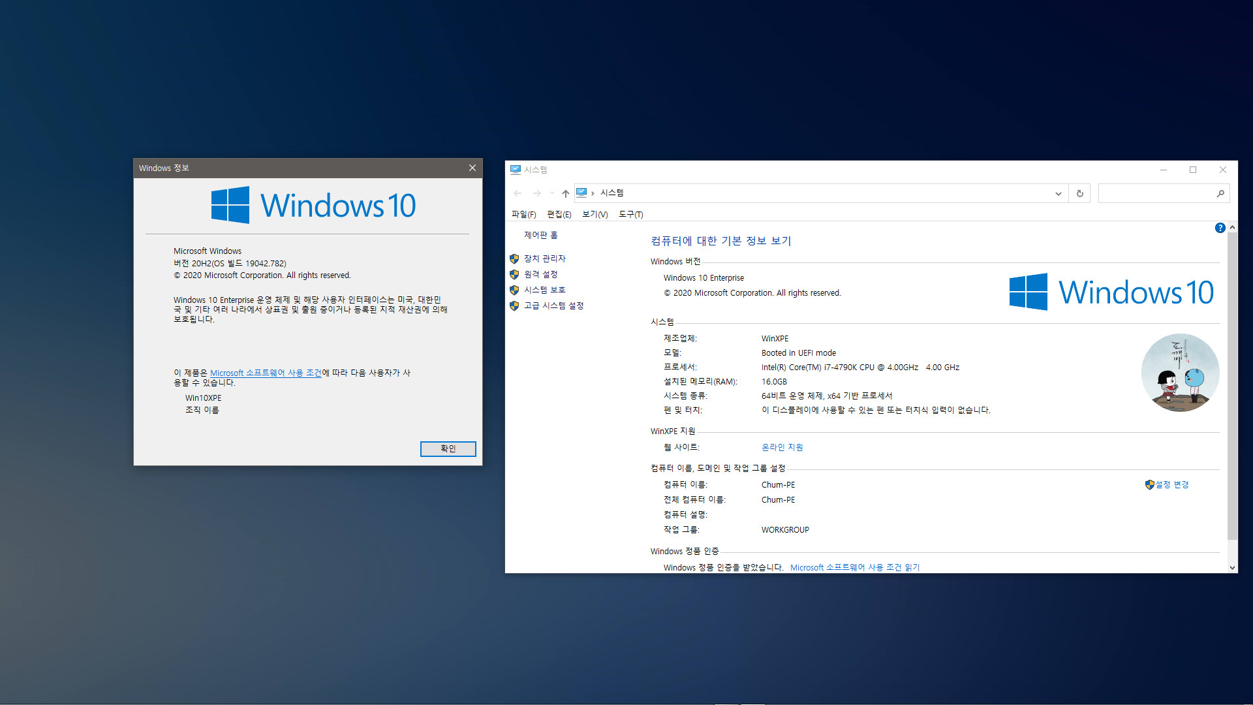The width and height of the screenshot is (1253, 705).
Task: Click 컴퓨터에 대한 기본 정보 보기 heading
Action: (x=720, y=241)
